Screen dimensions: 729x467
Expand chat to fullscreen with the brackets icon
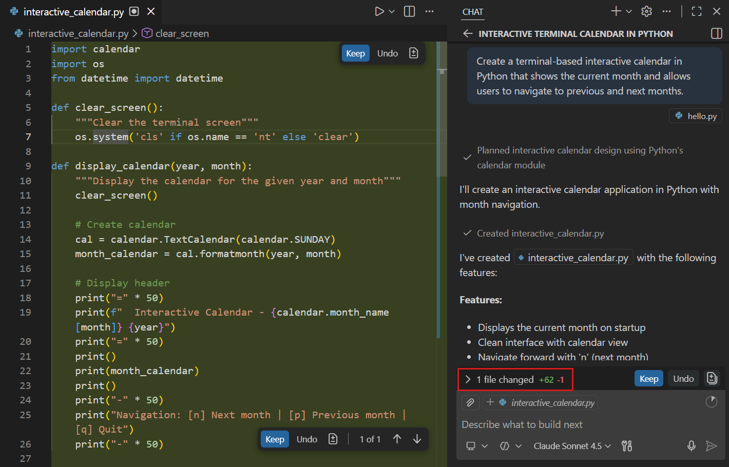click(x=697, y=11)
